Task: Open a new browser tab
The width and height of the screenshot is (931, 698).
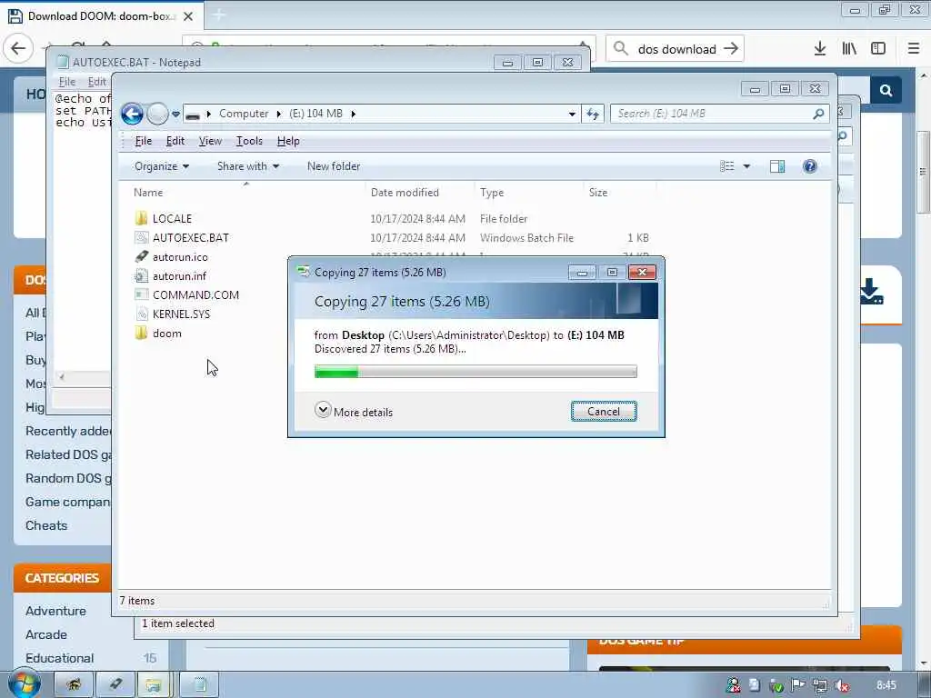Action: (218, 15)
